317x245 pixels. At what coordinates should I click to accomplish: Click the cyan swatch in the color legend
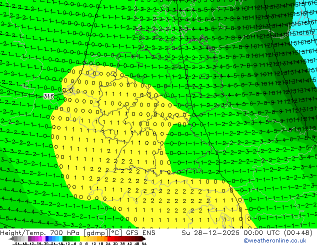click(60, 238)
